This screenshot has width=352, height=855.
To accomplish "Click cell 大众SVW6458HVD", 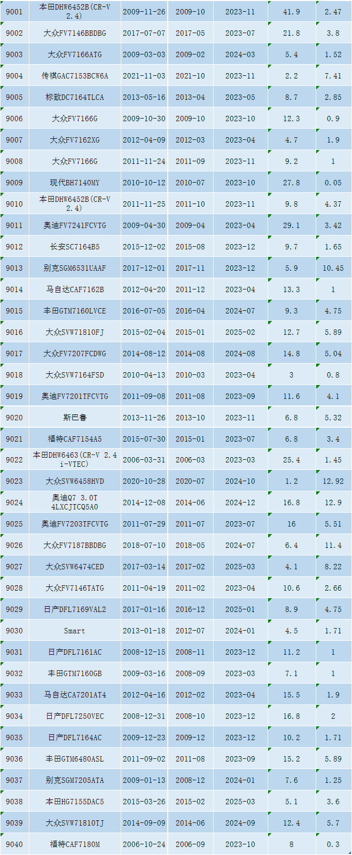I will coord(75,481).
